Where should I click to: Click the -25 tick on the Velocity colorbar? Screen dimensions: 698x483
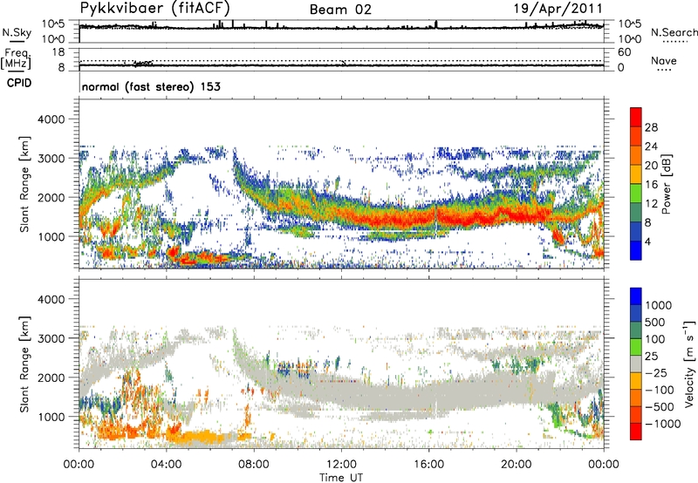pyautogui.click(x=658, y=373)
